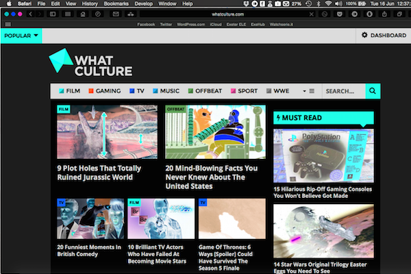Open '15 Hilarious Rip-Off Gaming Consoles' title
This screenshot has height=274, width=411.
[323, 192]
